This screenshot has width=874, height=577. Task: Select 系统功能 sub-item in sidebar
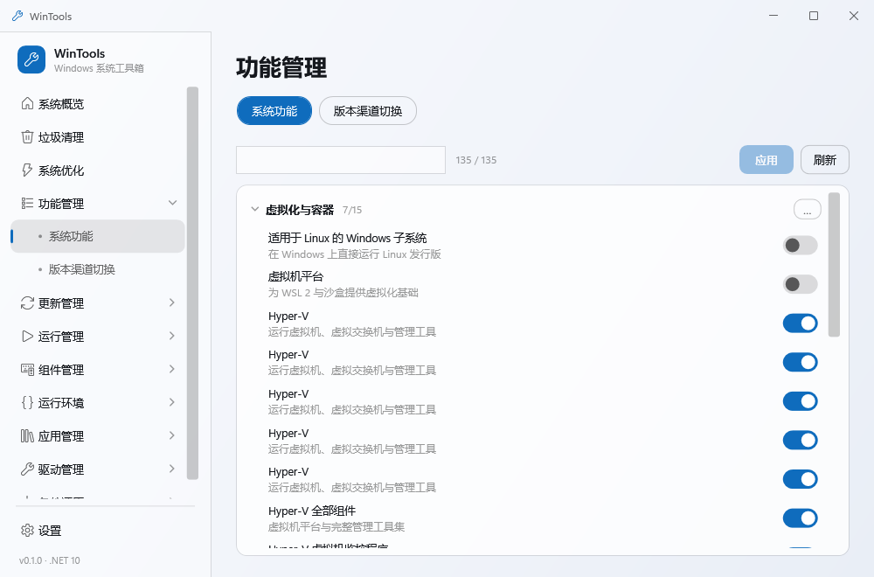(98, 236)
